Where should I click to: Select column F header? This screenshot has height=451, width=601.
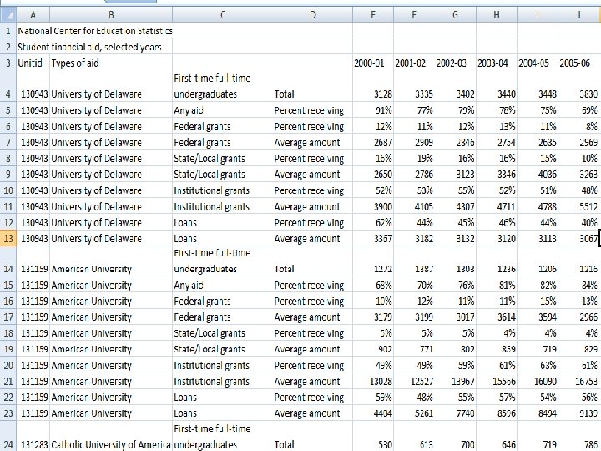pos(414,15)
